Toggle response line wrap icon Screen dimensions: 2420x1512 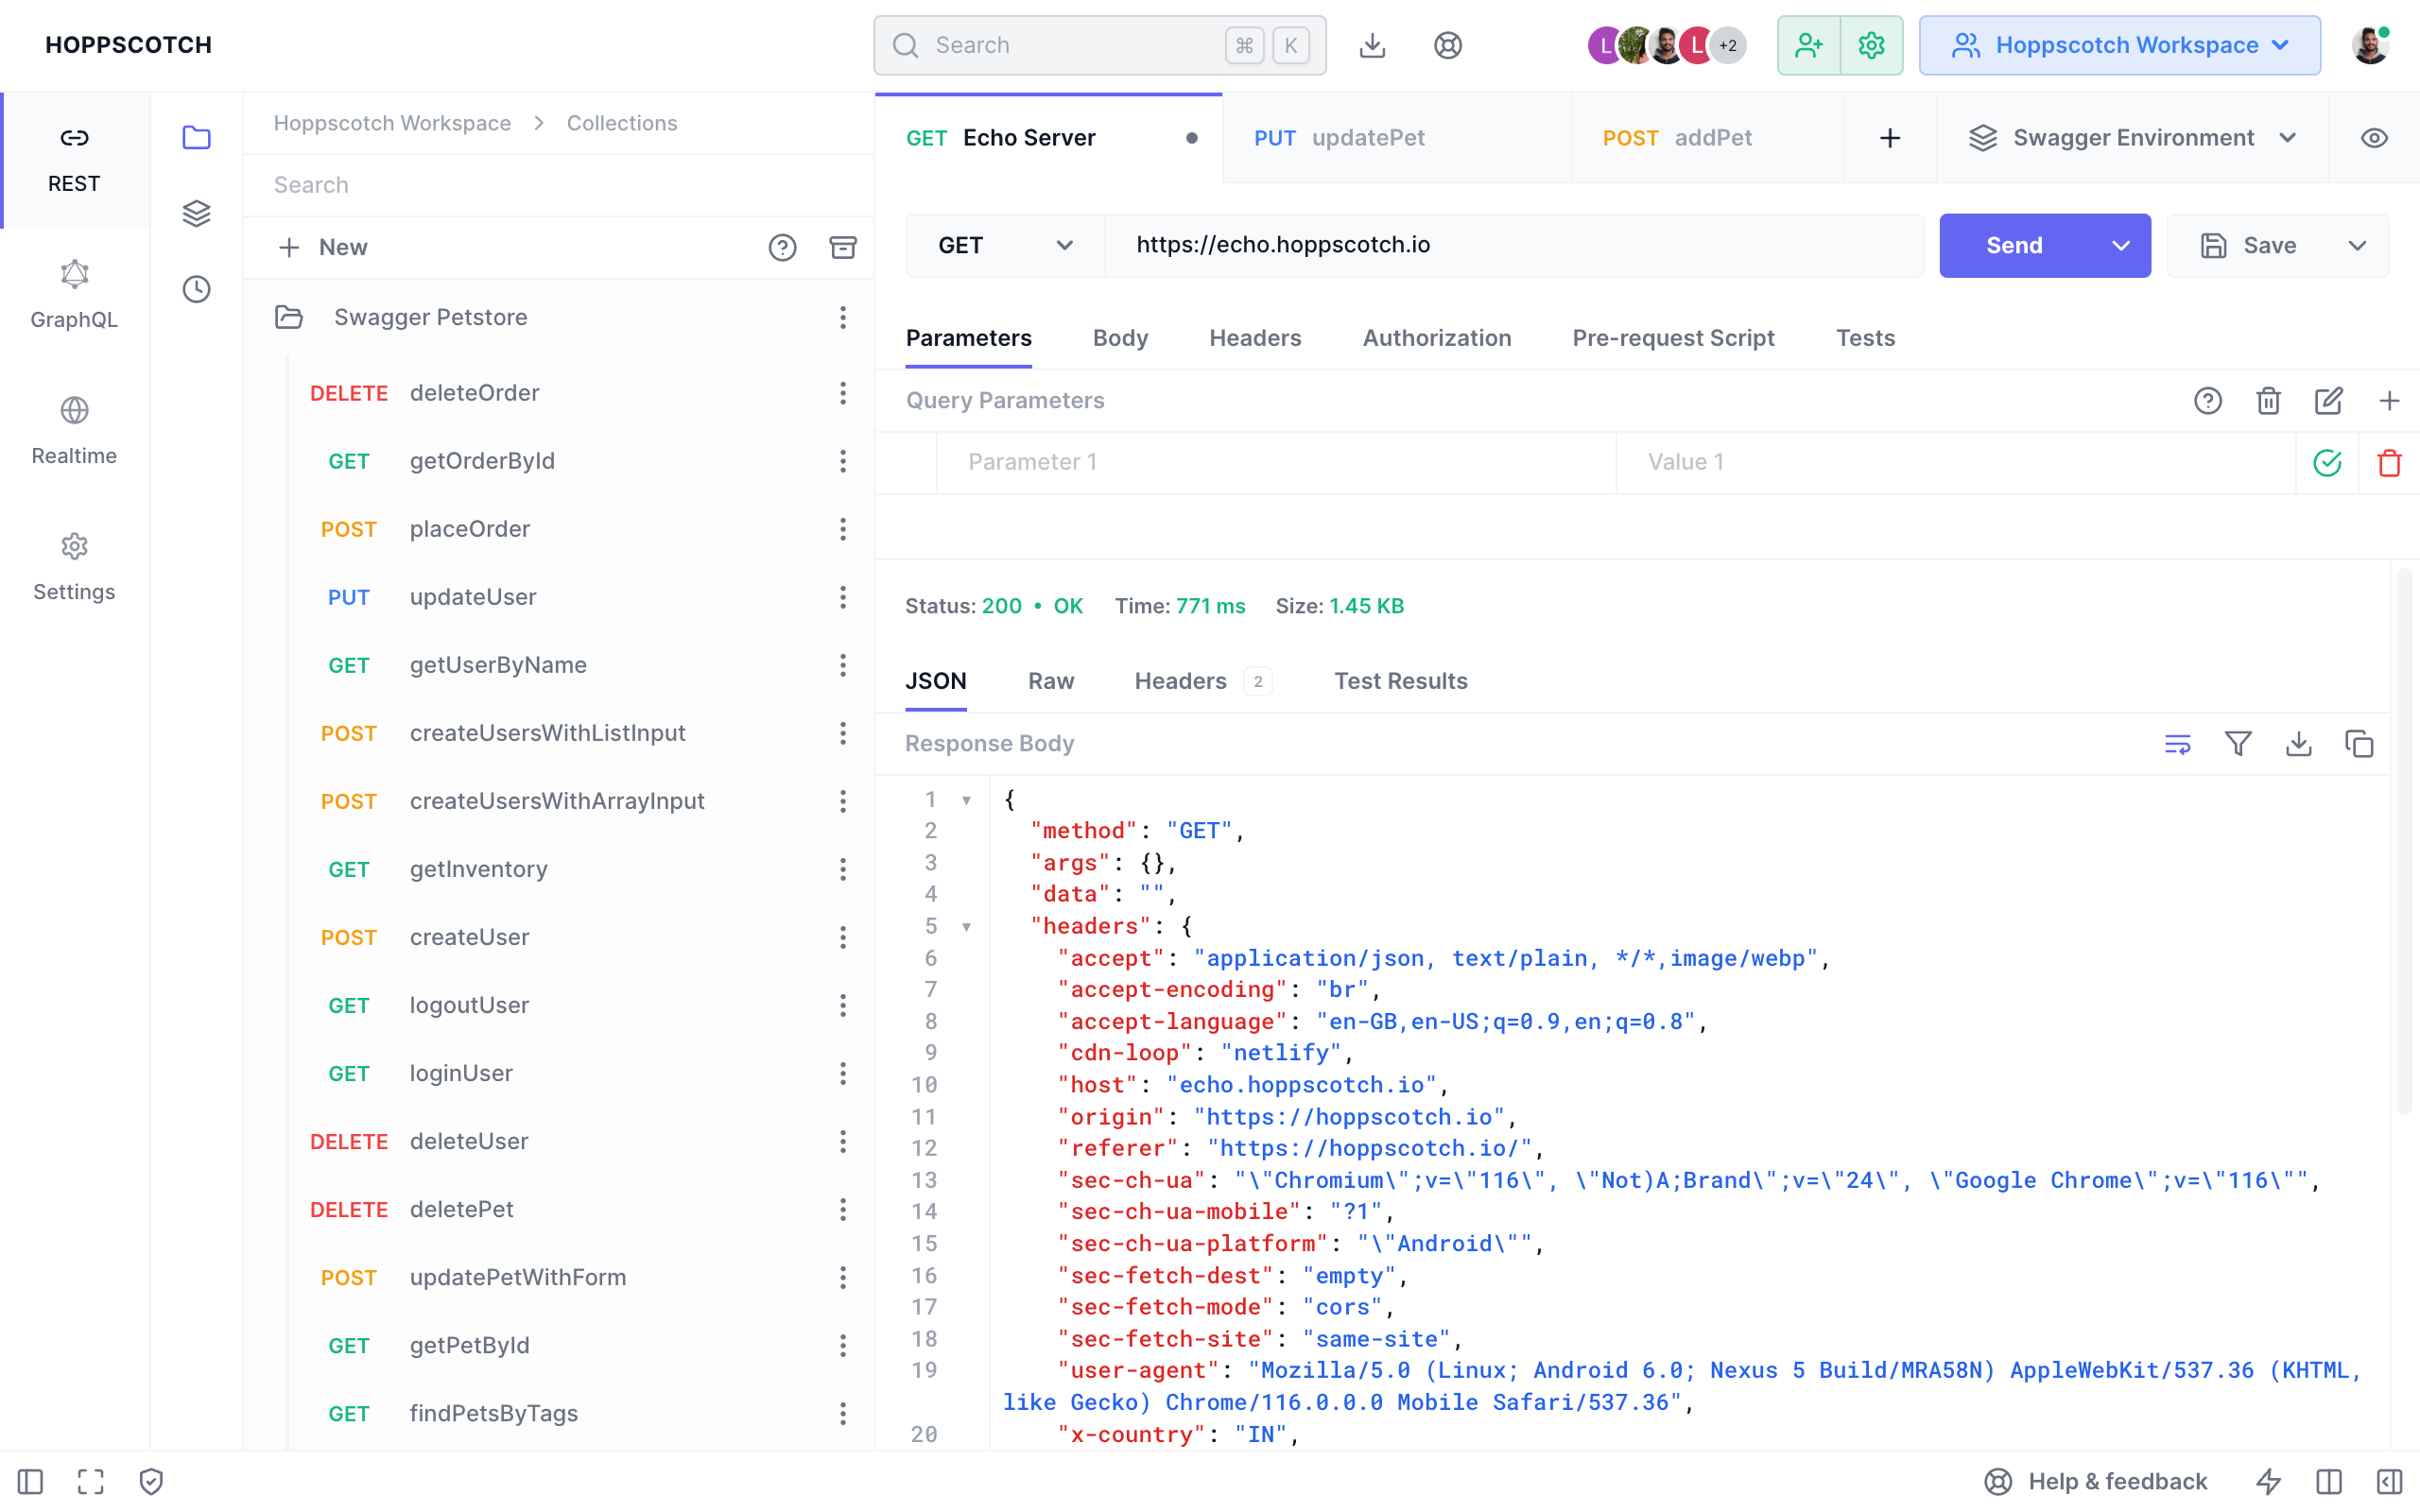(x=2177, y=743)
